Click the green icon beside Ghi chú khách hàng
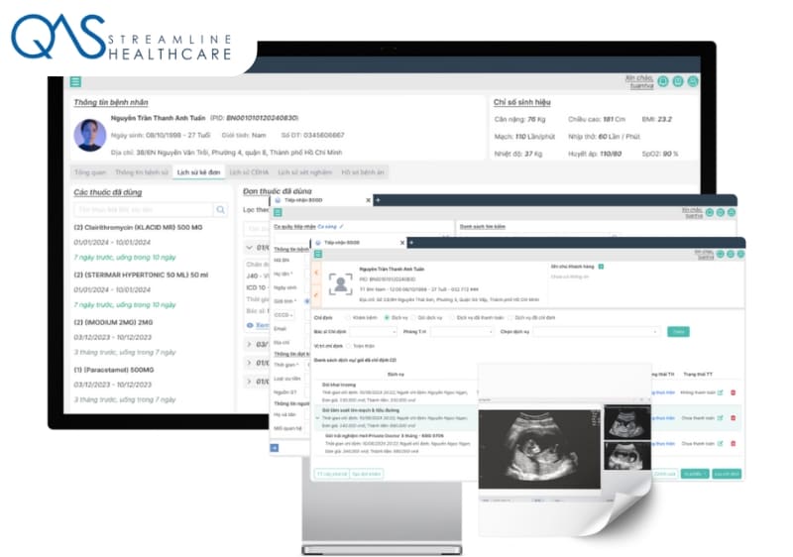The height and width of the screenshot is (557, 793). coord(601,267)
